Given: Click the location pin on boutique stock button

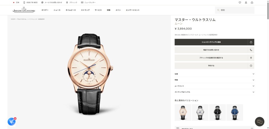Looking at the screenshot, I should [251, 58].
